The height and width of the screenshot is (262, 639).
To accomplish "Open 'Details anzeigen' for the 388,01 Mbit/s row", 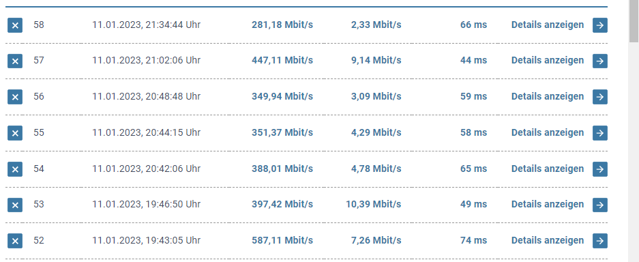I will 548,169.
